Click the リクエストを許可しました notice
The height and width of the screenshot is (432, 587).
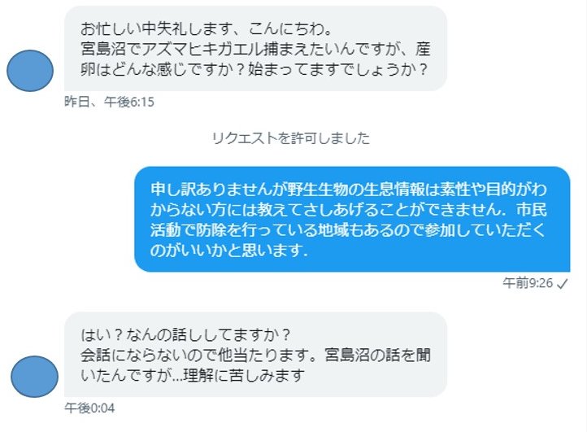tap(291, 138)
